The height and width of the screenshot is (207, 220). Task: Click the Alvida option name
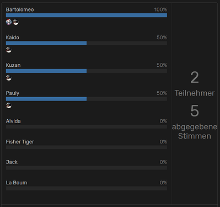coord(13,121)
